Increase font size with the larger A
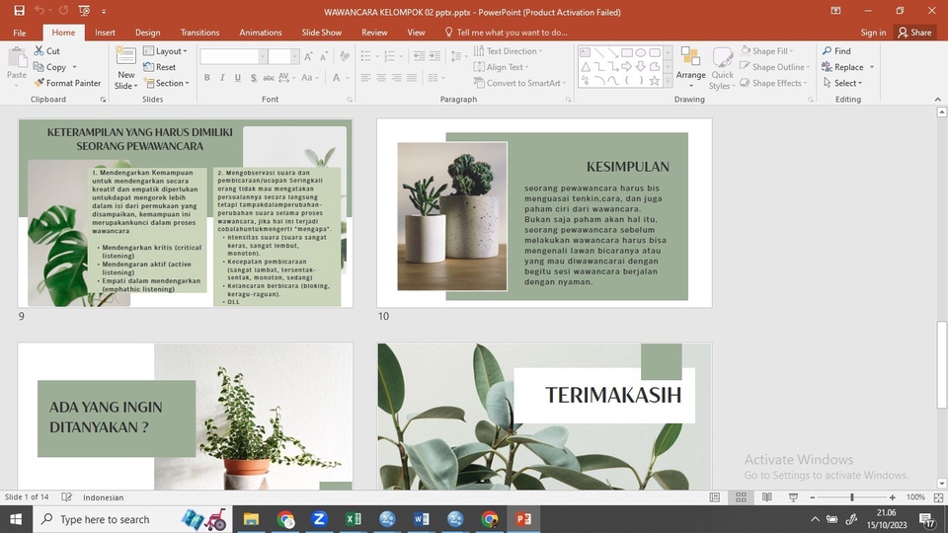 308,57
